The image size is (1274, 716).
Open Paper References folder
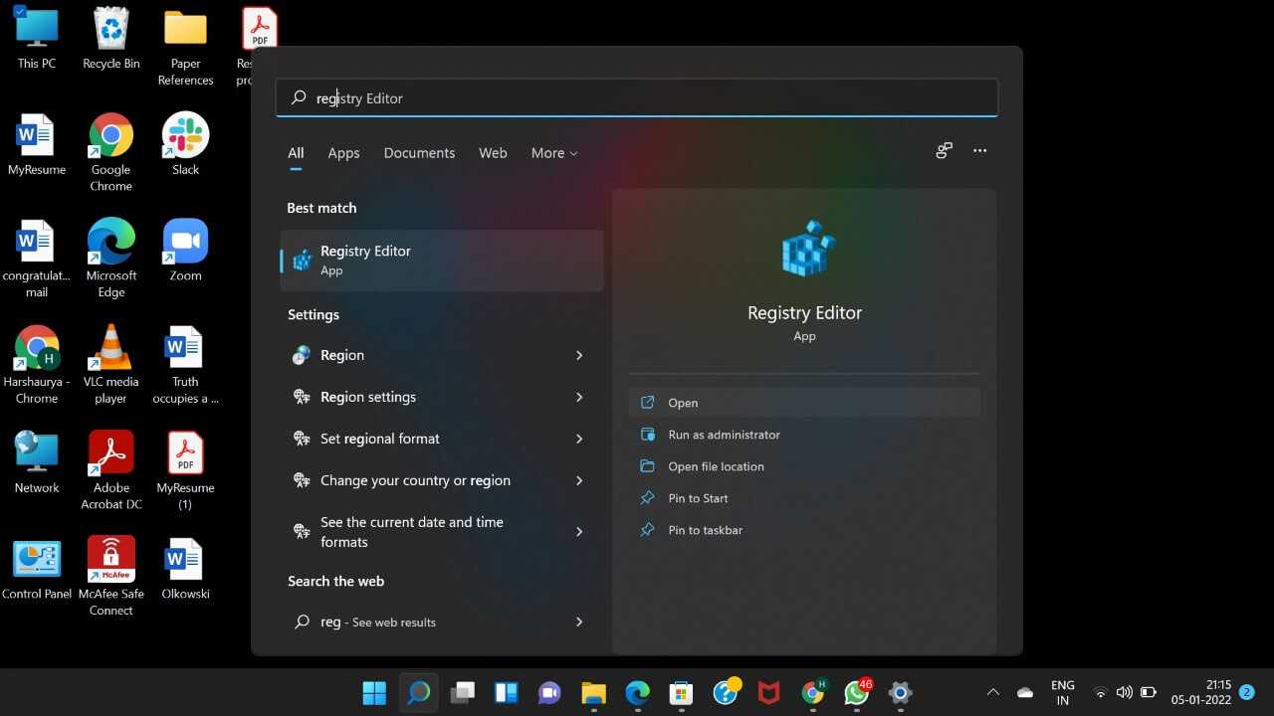click(185, 48)
